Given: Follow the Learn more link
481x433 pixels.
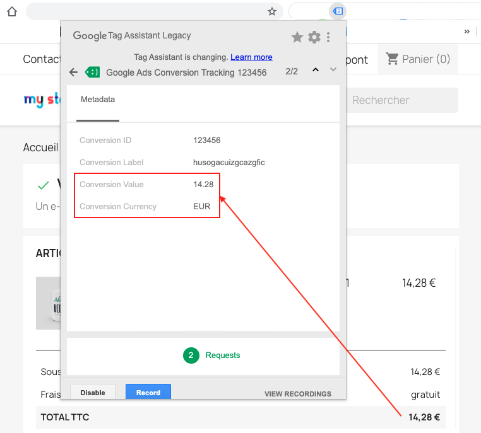Looking at the screenshot, I should (251, 57).
